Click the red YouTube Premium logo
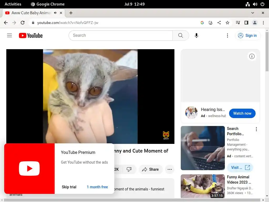Image resolution: width=269 pixels, height=202 pixels. [x=29, y=169]
